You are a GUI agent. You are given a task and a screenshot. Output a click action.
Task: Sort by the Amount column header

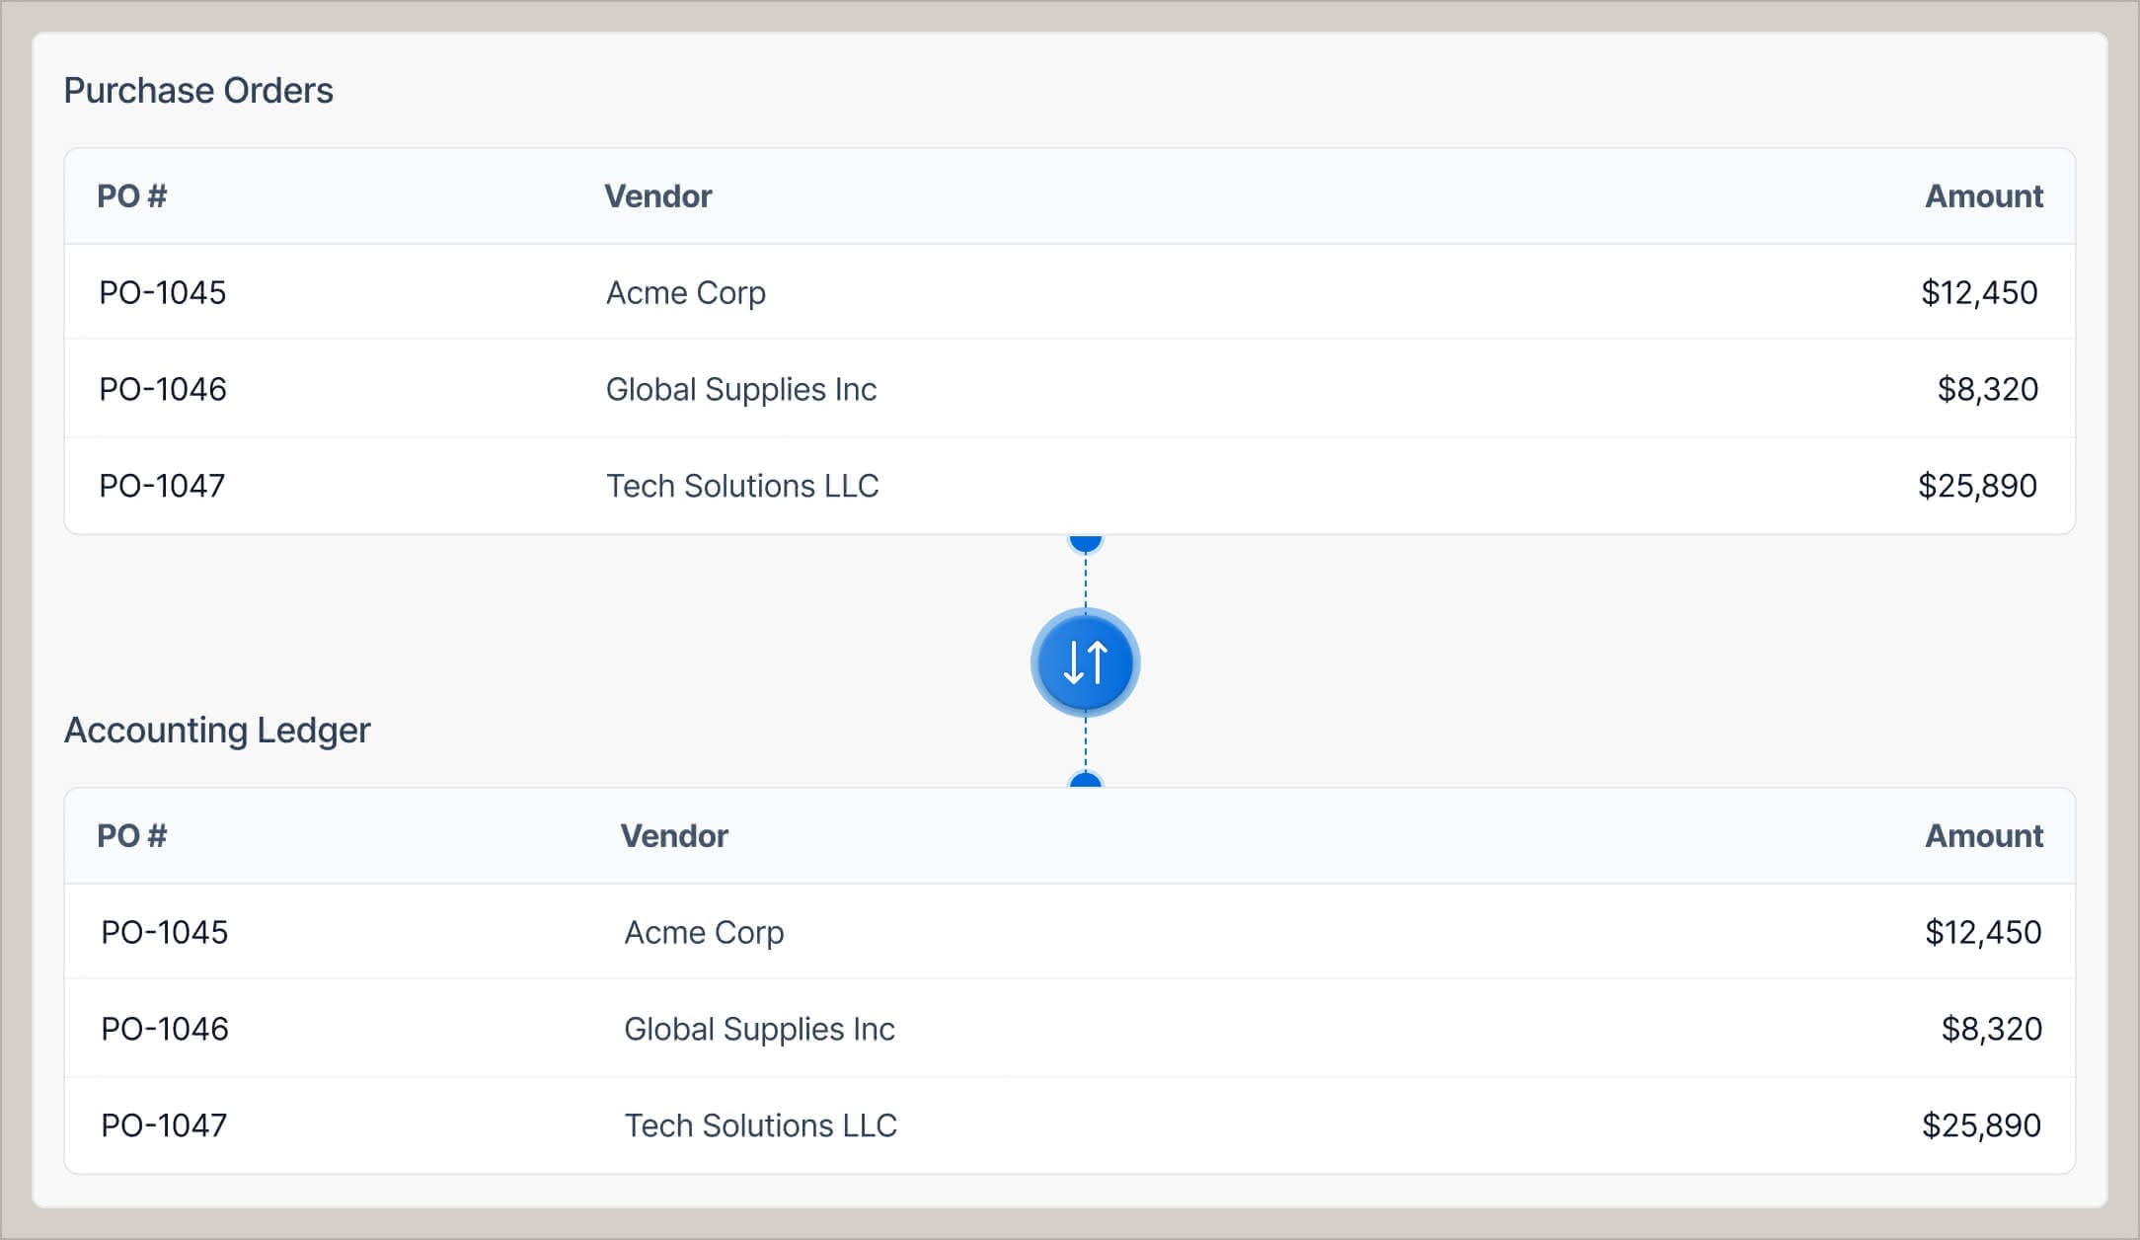(x=1983, y=195)
